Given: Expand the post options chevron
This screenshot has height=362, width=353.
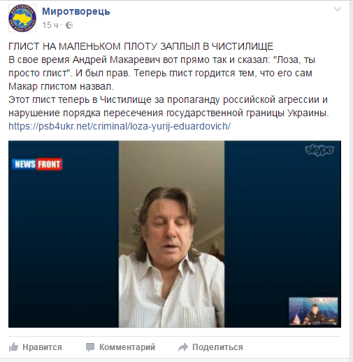Looking at the screenshot, I should [338, 10].
